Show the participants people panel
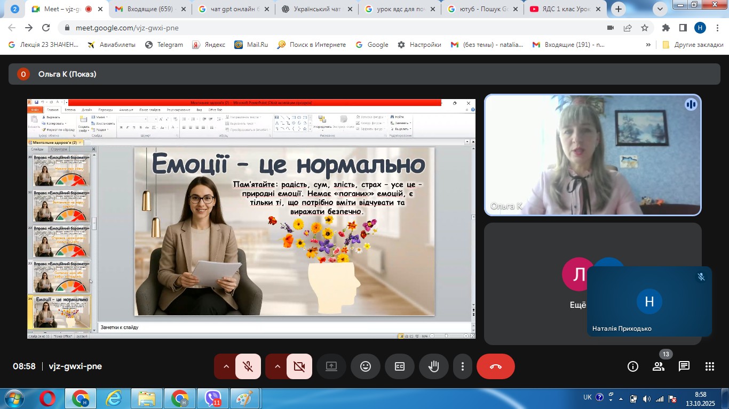Viewport: 729px width, 409px height. click(x=659, y=366)
